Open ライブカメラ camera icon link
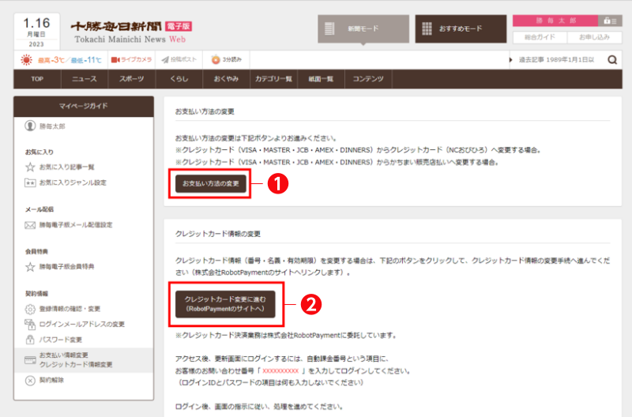This screenshot has width=632, height=417. click(x=131, y=60)
